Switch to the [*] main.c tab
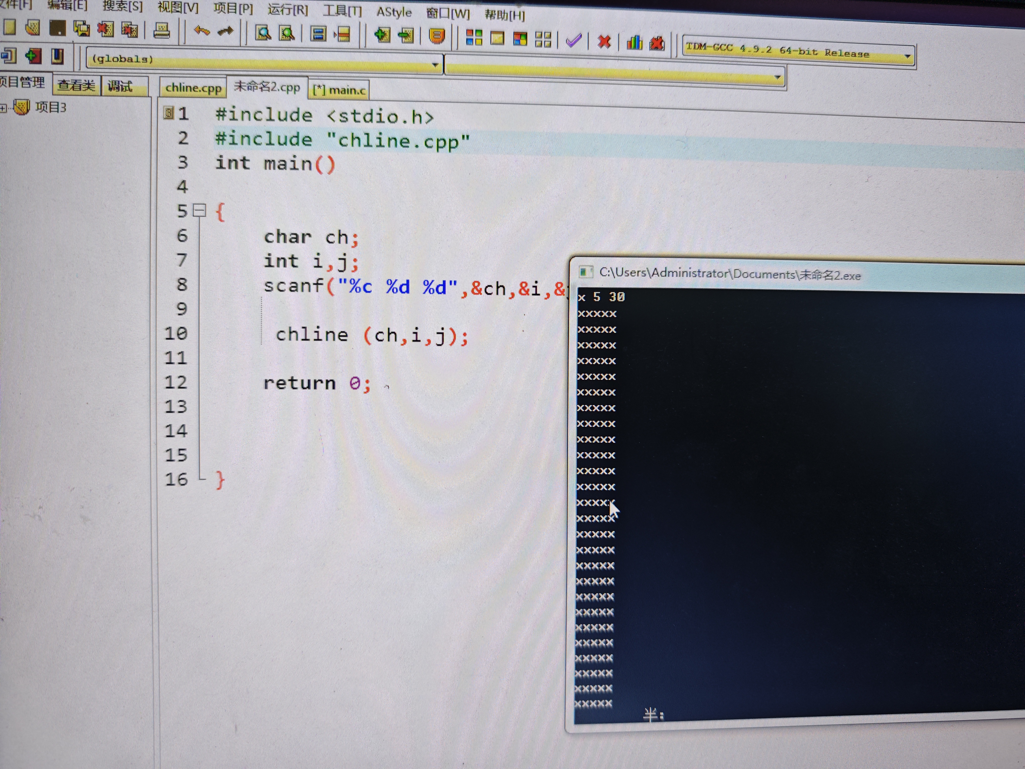 tap(339, 90)
